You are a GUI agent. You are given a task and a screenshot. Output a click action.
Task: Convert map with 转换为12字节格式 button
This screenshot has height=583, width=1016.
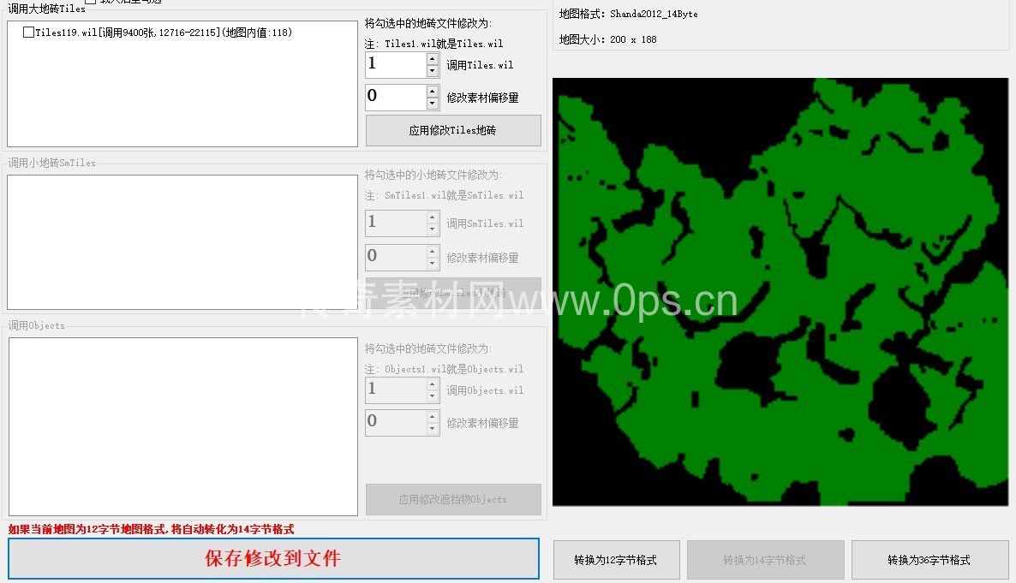[x=616, y=560]
